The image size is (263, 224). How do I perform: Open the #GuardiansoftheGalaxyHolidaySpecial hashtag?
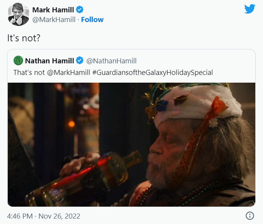[152, 72]
